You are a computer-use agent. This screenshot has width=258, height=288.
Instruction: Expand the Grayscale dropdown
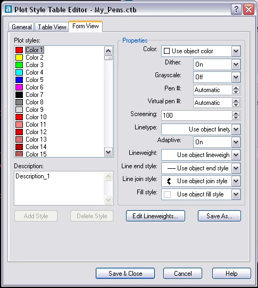coord(236,77)
